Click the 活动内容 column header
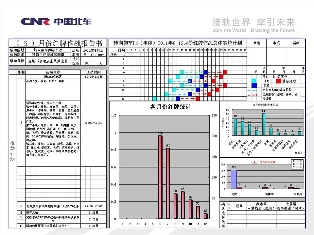 click(53, 72)
